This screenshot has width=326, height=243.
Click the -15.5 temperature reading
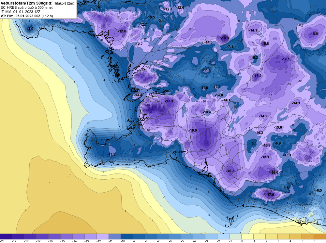point(314,34)
